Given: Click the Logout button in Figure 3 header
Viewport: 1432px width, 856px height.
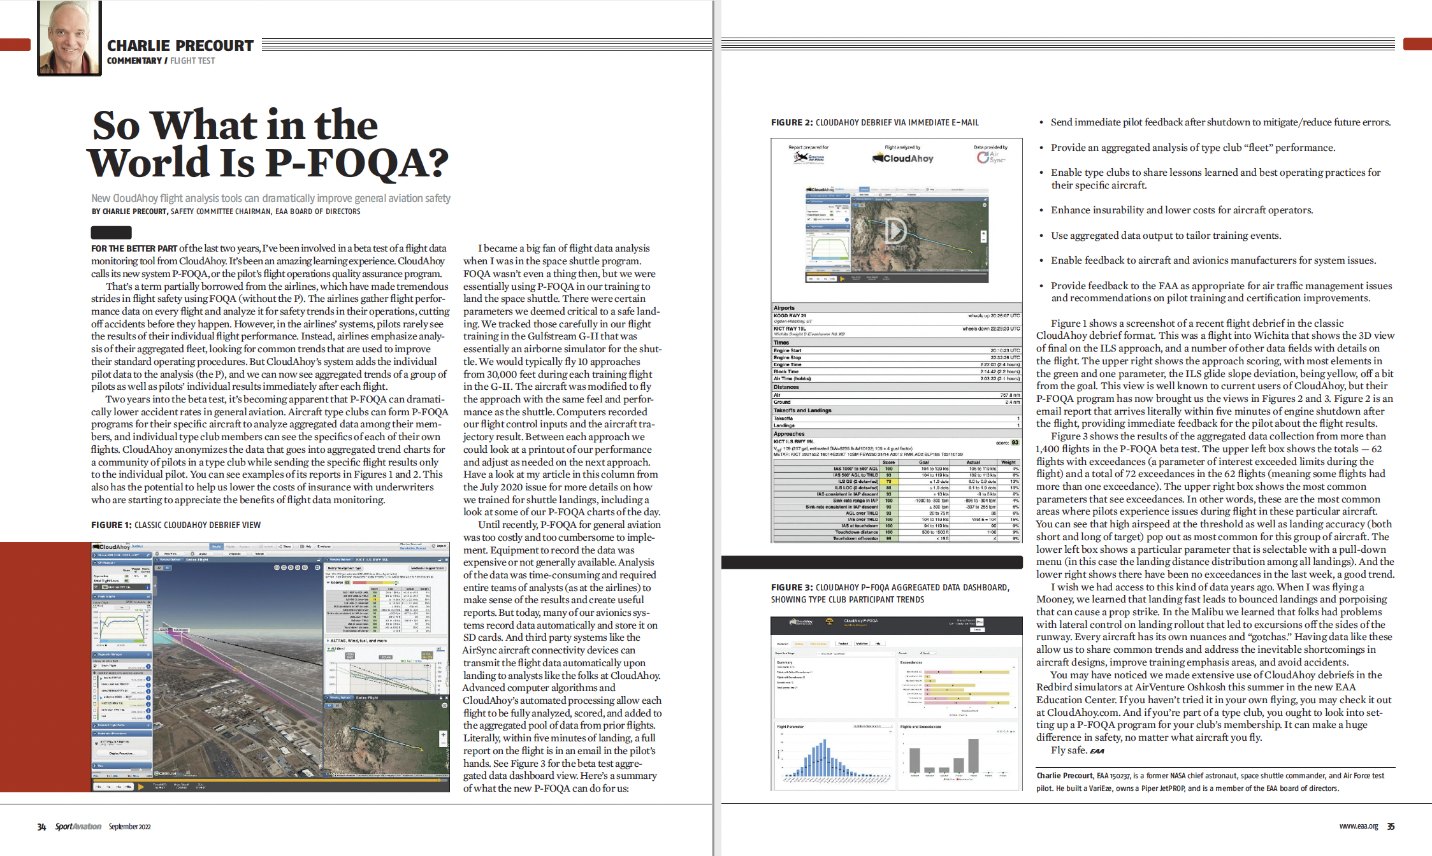Looking at the screenshot, I should pyautogui.click(x=977, y=629).
